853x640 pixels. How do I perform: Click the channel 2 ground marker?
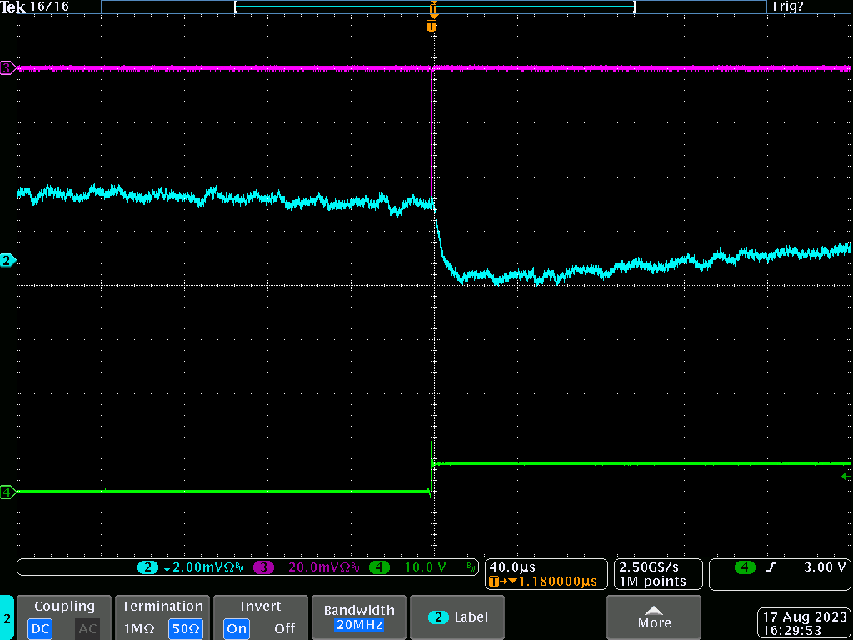click(7, 261)
